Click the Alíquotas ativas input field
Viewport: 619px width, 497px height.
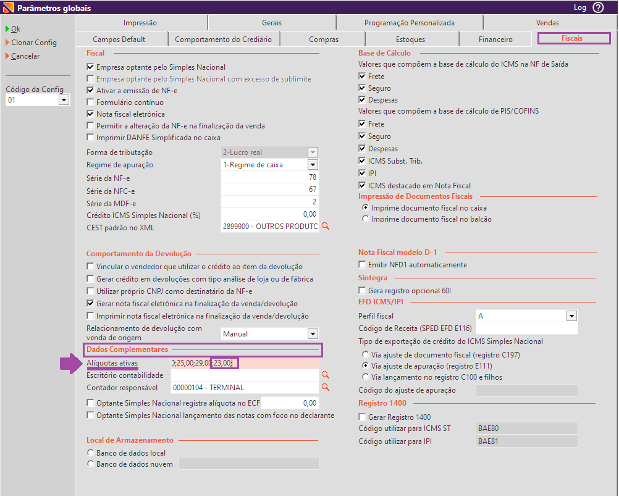[x=245, y=363]
